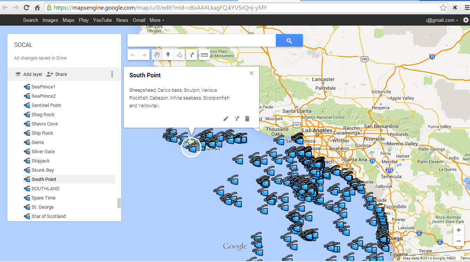Close the South Point info window
Viewport: 470px width, 262px height.
click(251, 73)
